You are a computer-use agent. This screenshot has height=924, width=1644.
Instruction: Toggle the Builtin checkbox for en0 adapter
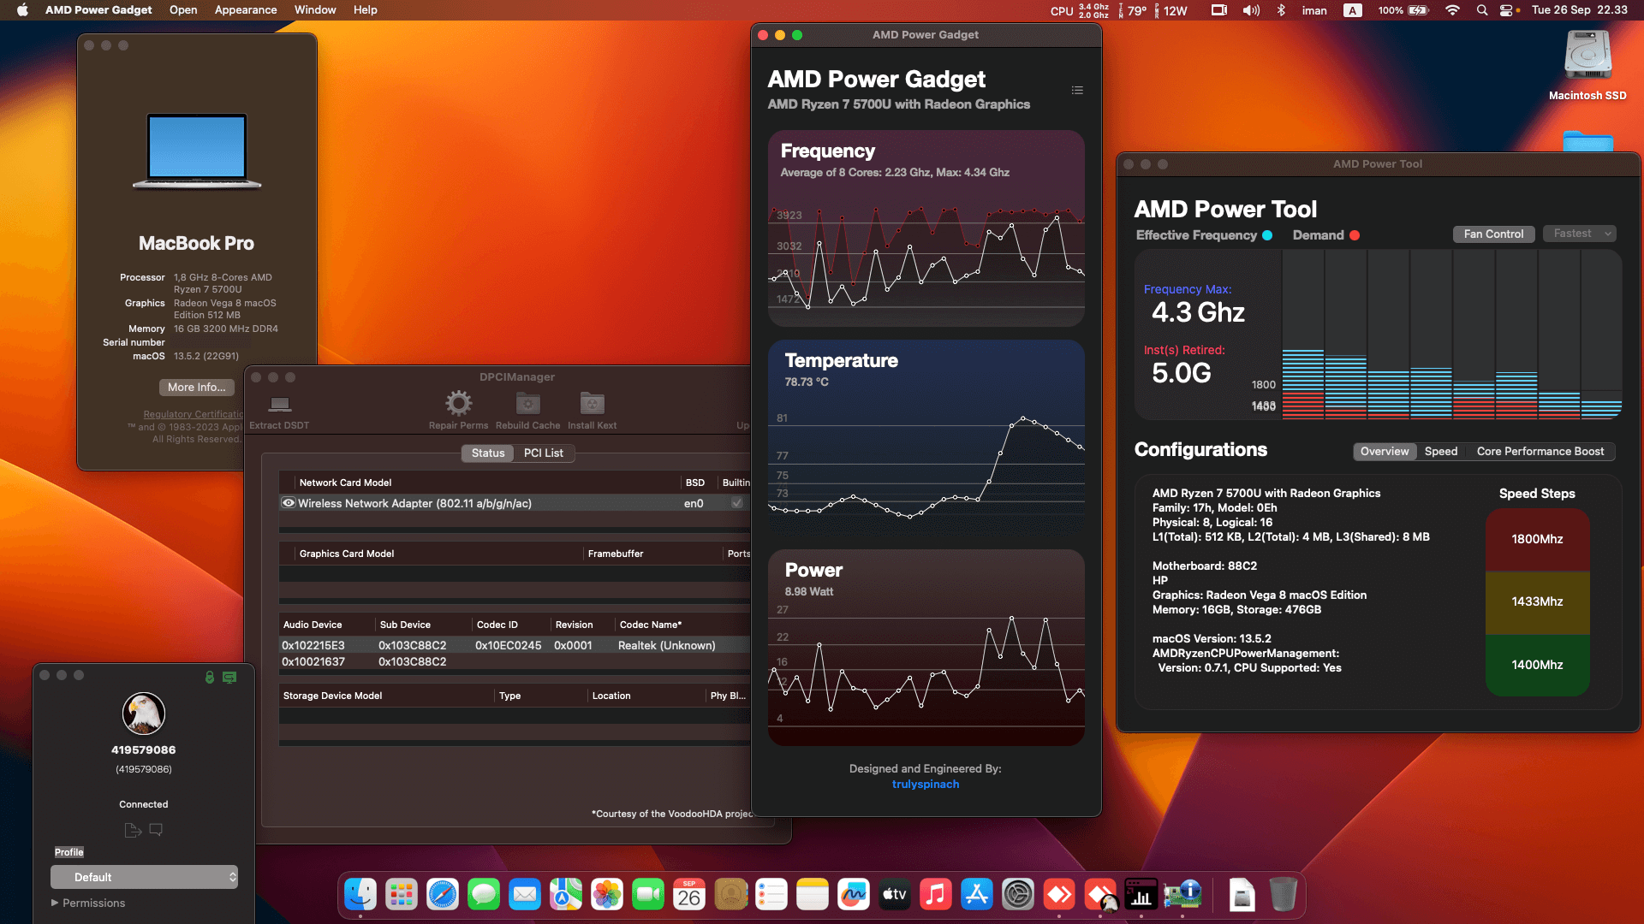pyautogui.click(x=736, y=503)
